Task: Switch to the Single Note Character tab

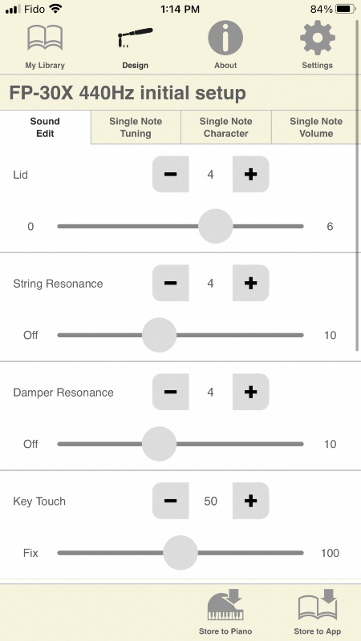Action: tap(226, 127)
